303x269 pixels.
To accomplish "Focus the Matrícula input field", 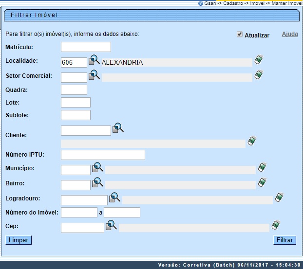I will tap(86, 47).
